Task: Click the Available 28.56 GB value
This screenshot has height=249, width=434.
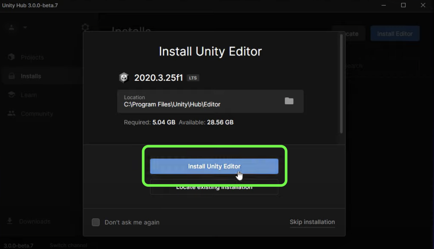Action: pos(220,122)
